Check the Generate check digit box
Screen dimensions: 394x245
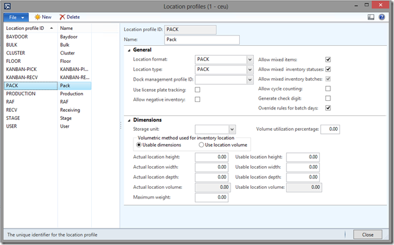point(328,98)
